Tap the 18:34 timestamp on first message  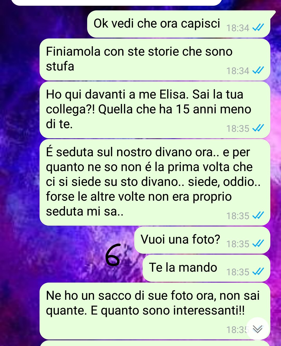point(238,28)
